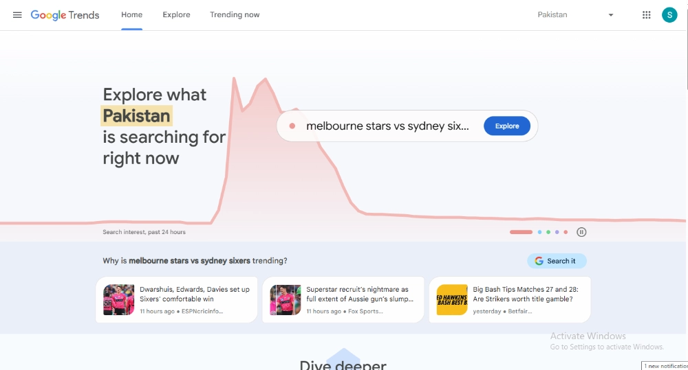Select the last red carousel dot

(x=566, y=232)
